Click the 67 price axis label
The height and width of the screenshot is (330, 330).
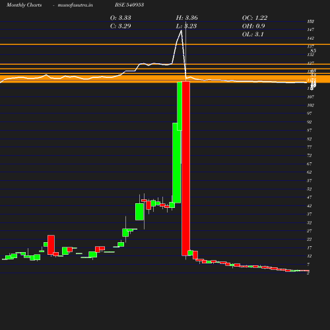310,164
